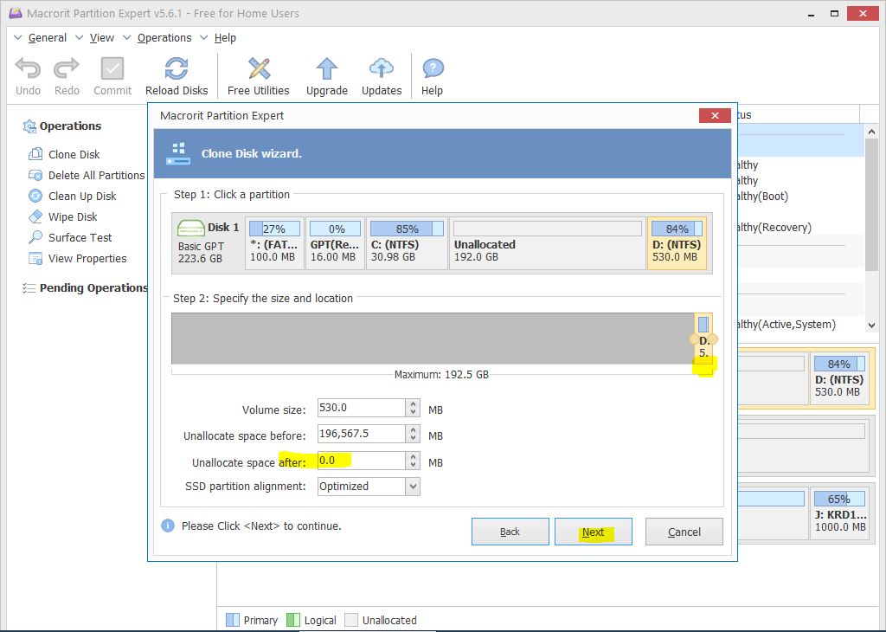Click the Upgrade arrow icon

(x=326, y=69)
